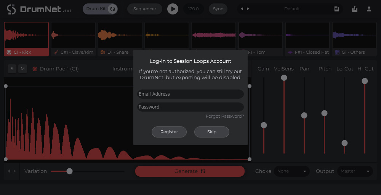381x195 pixels.
Task: Click the export upload icon
Action: coord(354,9)
